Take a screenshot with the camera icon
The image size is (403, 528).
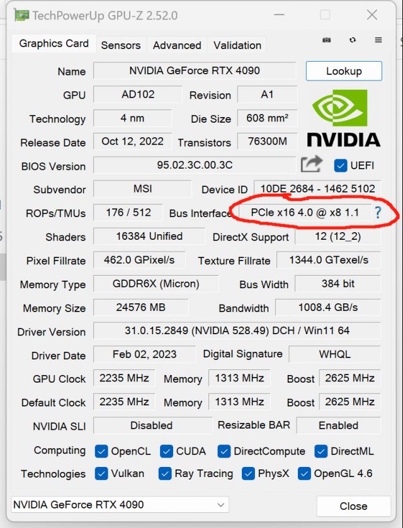[326, 39]
